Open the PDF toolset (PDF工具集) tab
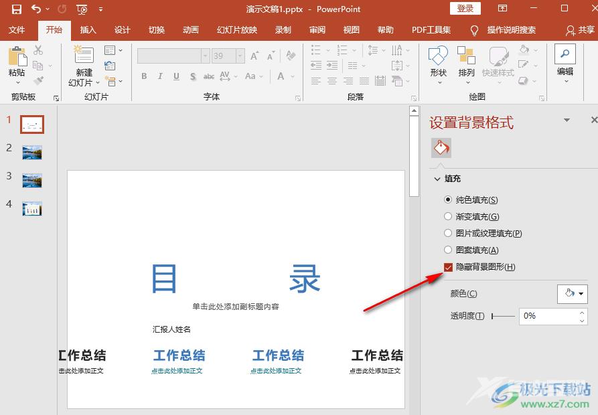The image size is (598, 415). pos(431,29)
